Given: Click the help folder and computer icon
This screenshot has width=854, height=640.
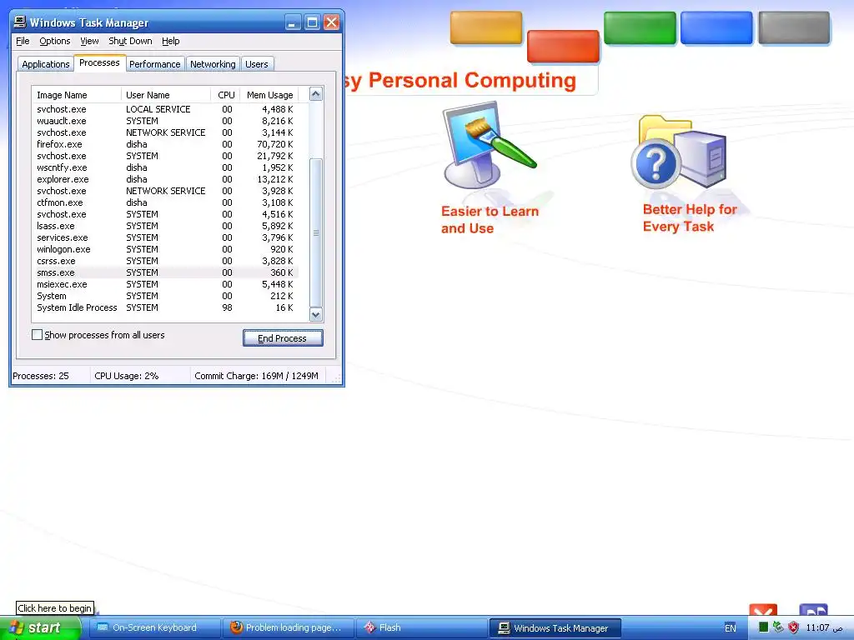Looking at the screenshot, I should [679, 152].
